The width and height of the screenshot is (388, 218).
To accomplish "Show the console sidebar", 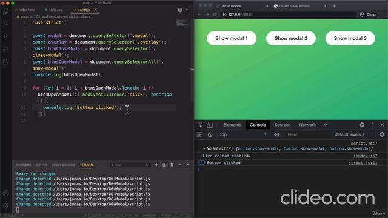I will [x=199, y=134].
